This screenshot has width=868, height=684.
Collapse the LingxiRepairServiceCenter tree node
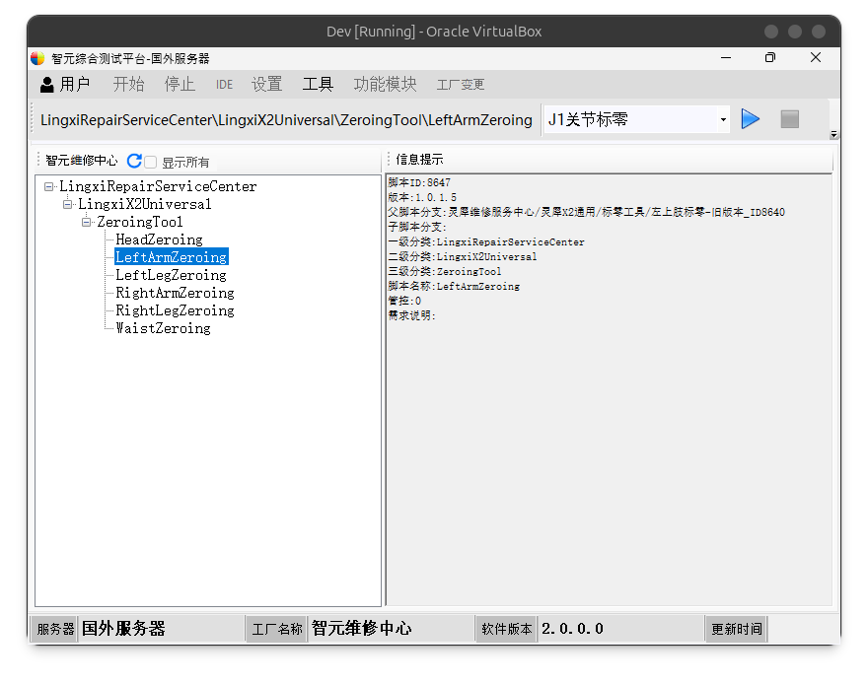[x=48, y=187]
